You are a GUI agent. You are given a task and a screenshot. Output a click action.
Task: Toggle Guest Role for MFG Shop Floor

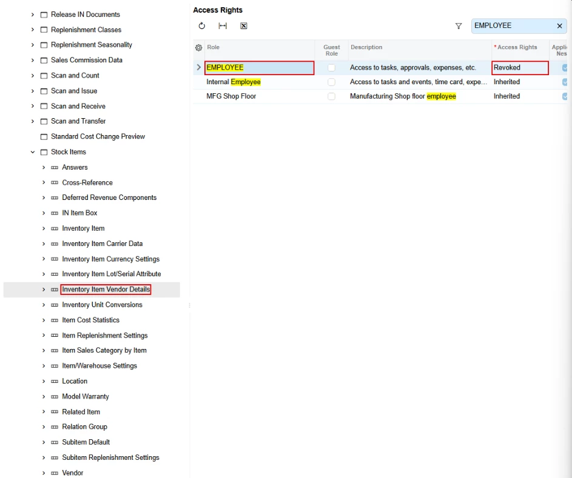pyautogui.click(x=331, y=96)
